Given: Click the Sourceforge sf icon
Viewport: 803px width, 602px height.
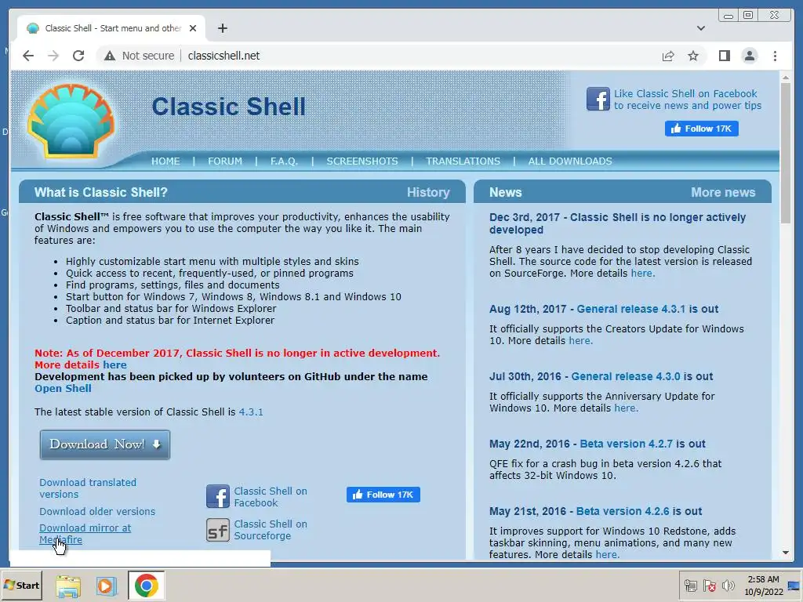Looking at the screenshot, I should 218,530.
